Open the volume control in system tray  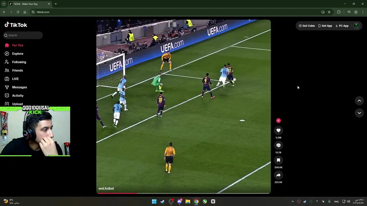click(348, 201)
